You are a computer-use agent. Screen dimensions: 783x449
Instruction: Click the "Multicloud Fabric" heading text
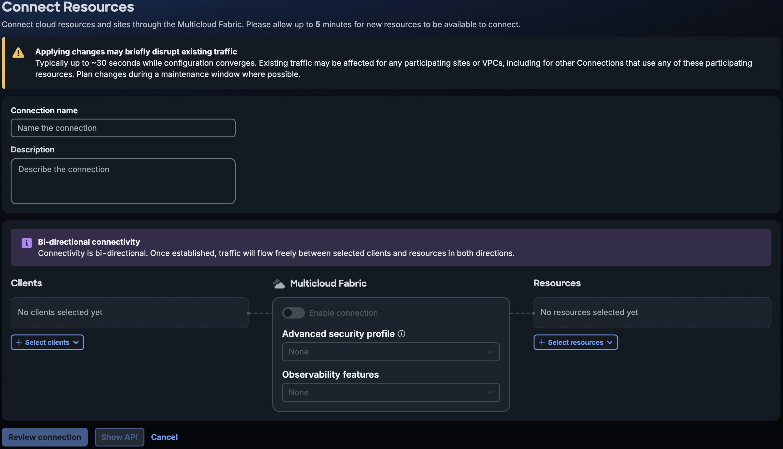click(328, 283)
